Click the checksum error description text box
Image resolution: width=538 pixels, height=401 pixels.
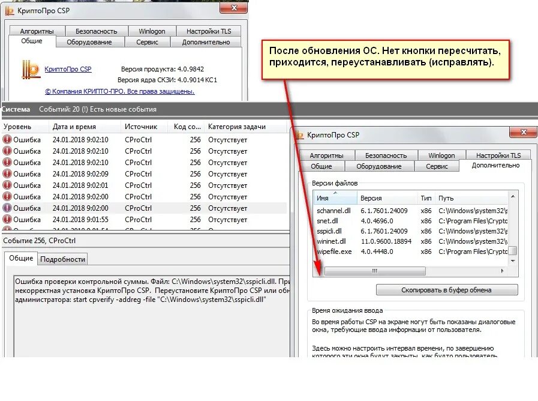point(152,316)
